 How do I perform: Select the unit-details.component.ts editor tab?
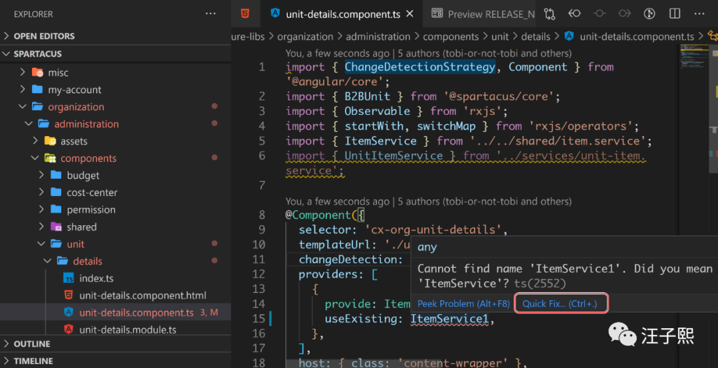342,14
